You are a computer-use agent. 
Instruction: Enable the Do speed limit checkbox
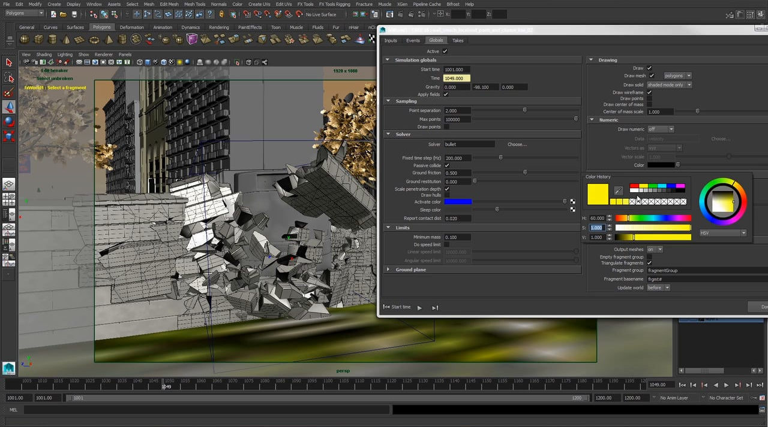(447, 244)
